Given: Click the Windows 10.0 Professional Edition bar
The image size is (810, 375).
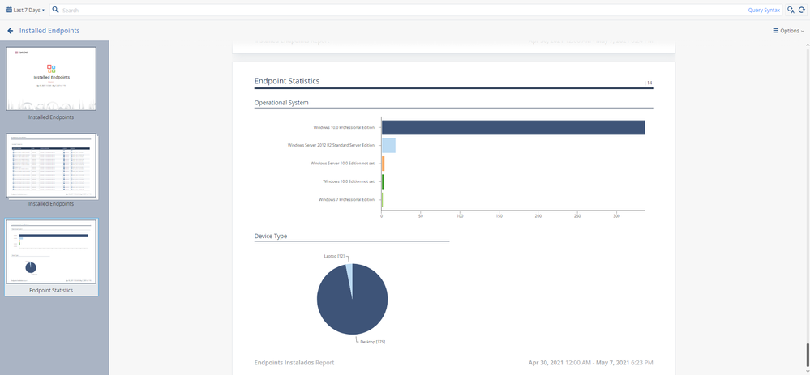Looking at the screenshot, I should (x=513, y=127).
